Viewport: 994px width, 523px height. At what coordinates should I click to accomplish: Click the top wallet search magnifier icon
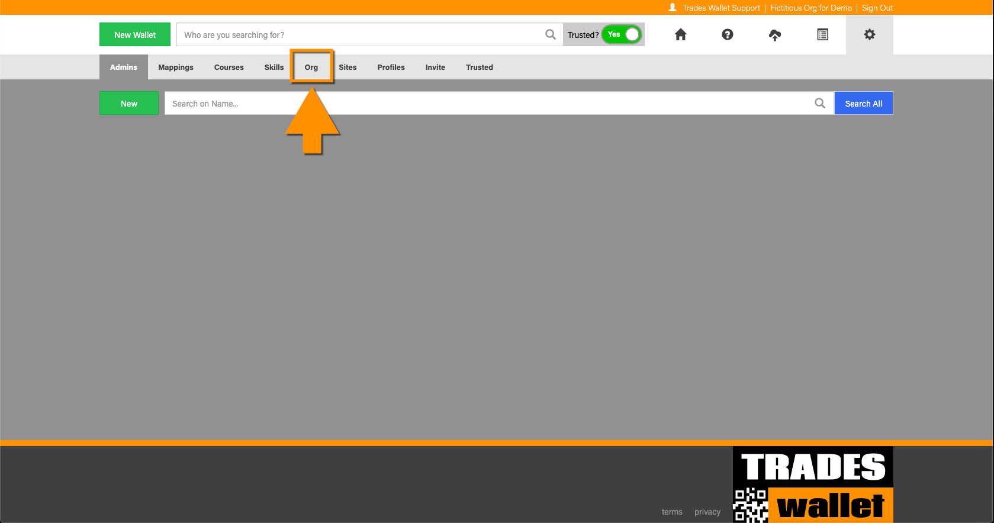point(550,35)
